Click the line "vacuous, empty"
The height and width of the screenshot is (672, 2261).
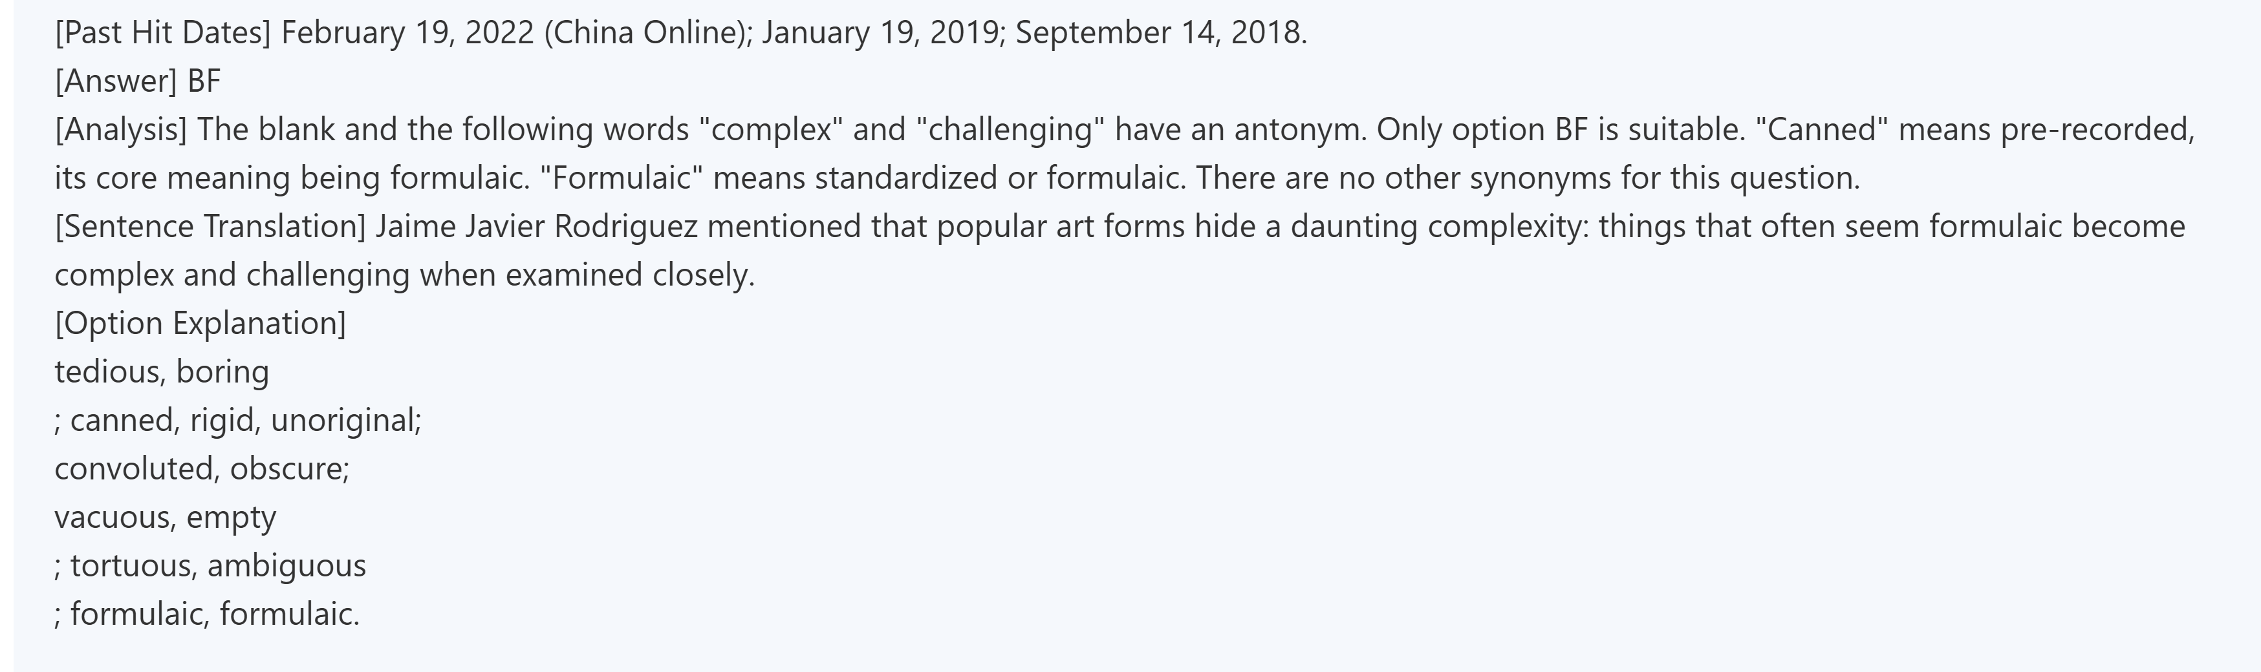coord(165,517)
